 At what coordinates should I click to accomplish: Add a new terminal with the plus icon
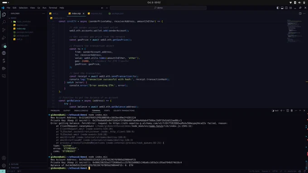coord(281,111)
